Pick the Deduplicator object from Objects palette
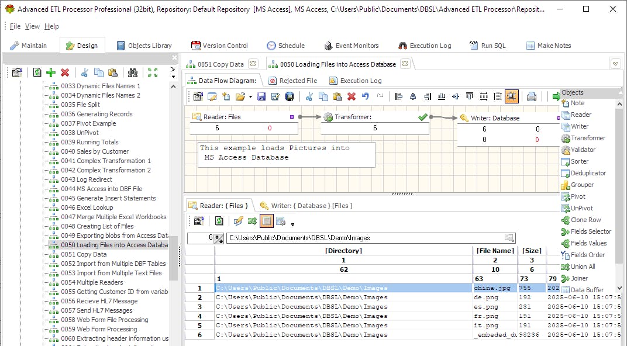 click(x=584, y=173)
